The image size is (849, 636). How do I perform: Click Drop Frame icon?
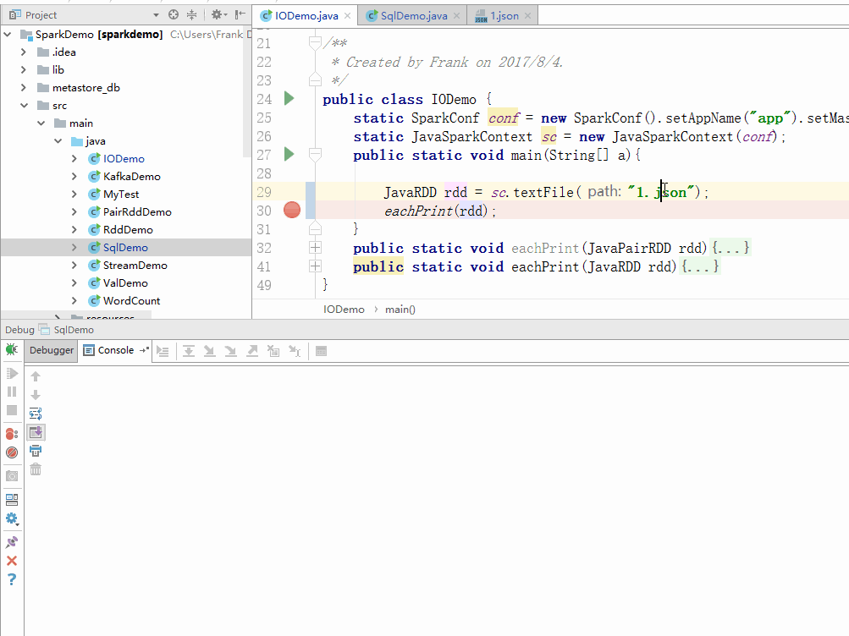point(273,352)
